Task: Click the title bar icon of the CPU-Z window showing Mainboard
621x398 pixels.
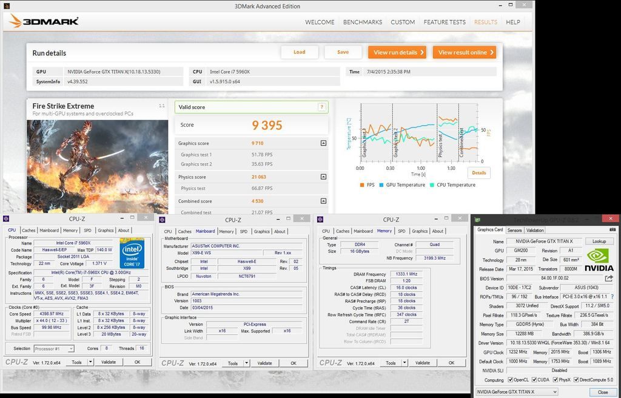Action: [161, 220]
